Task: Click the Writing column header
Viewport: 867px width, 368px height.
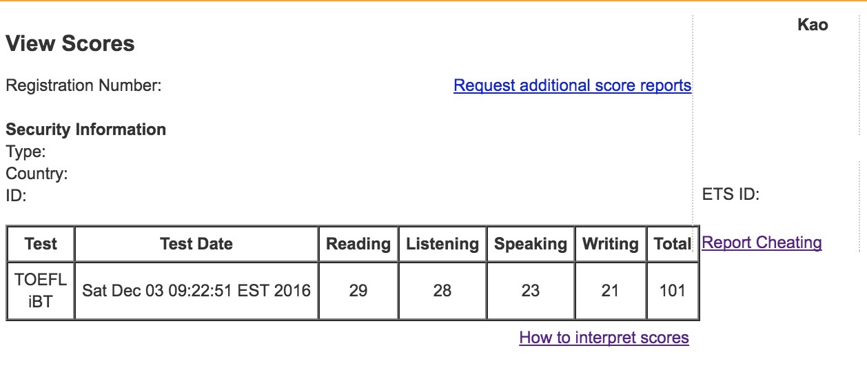Action: (610, 244)
